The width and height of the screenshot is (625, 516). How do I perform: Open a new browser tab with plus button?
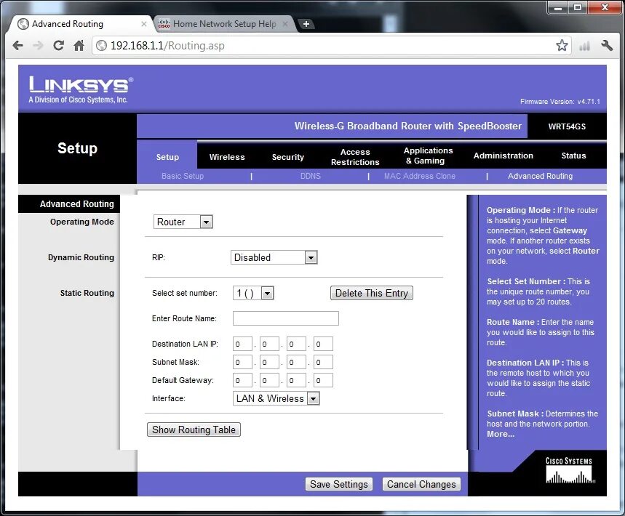coord(306,24)
